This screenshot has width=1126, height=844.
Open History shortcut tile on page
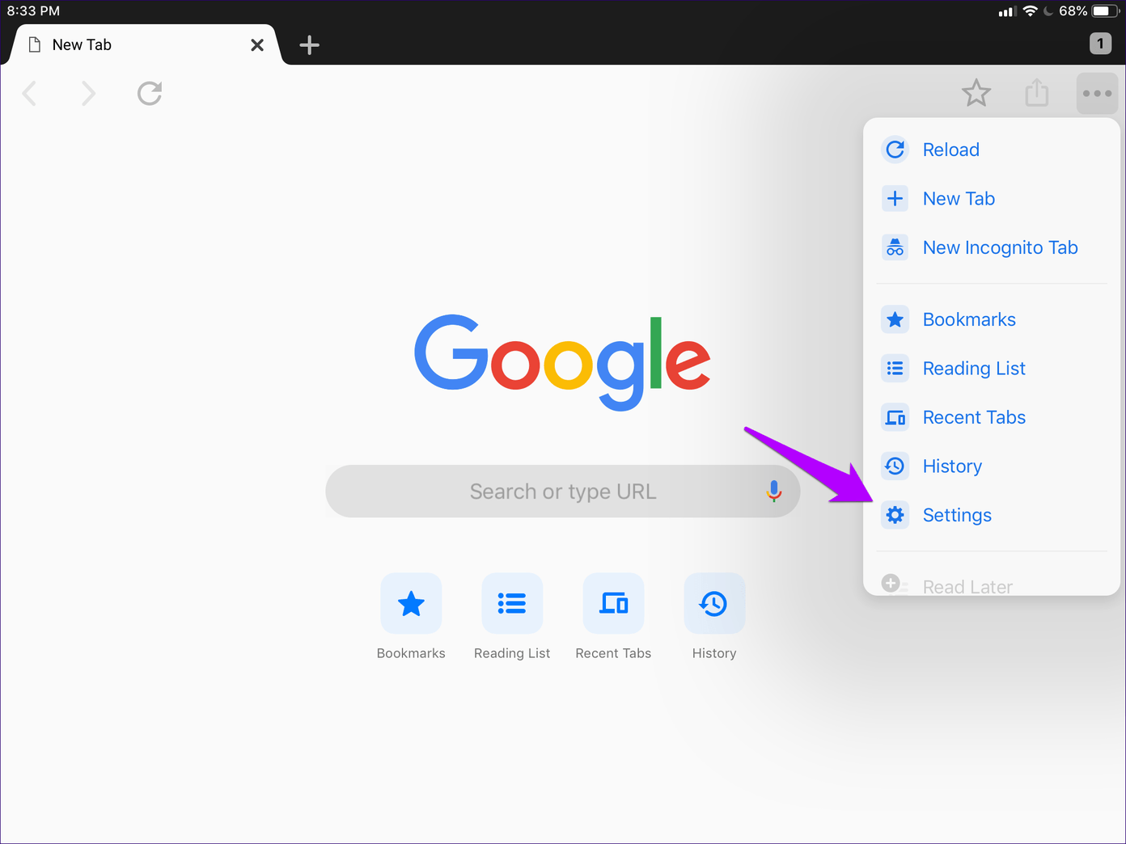714,617
